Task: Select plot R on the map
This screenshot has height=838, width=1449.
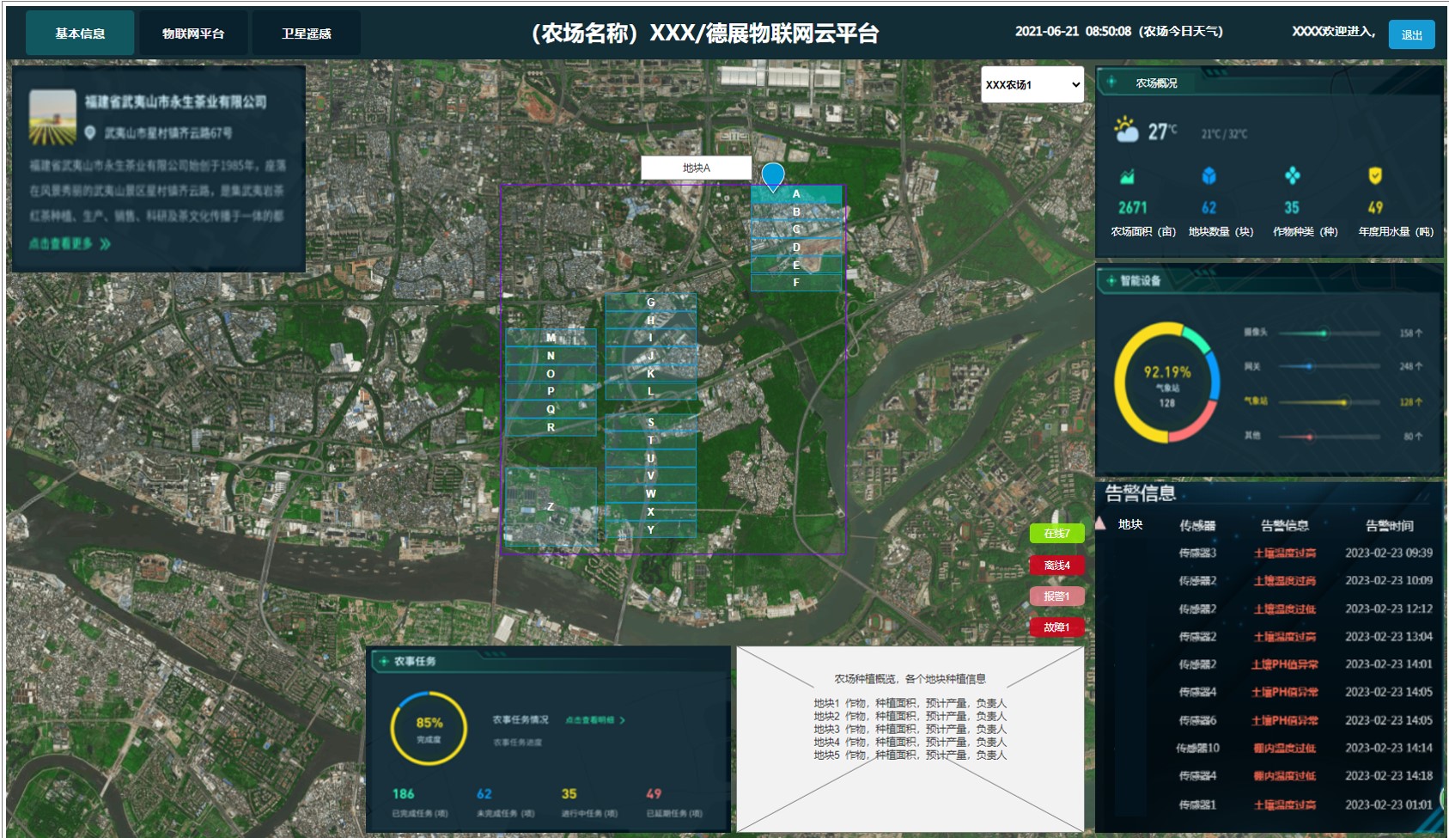Action: click(x=551, y=427)
